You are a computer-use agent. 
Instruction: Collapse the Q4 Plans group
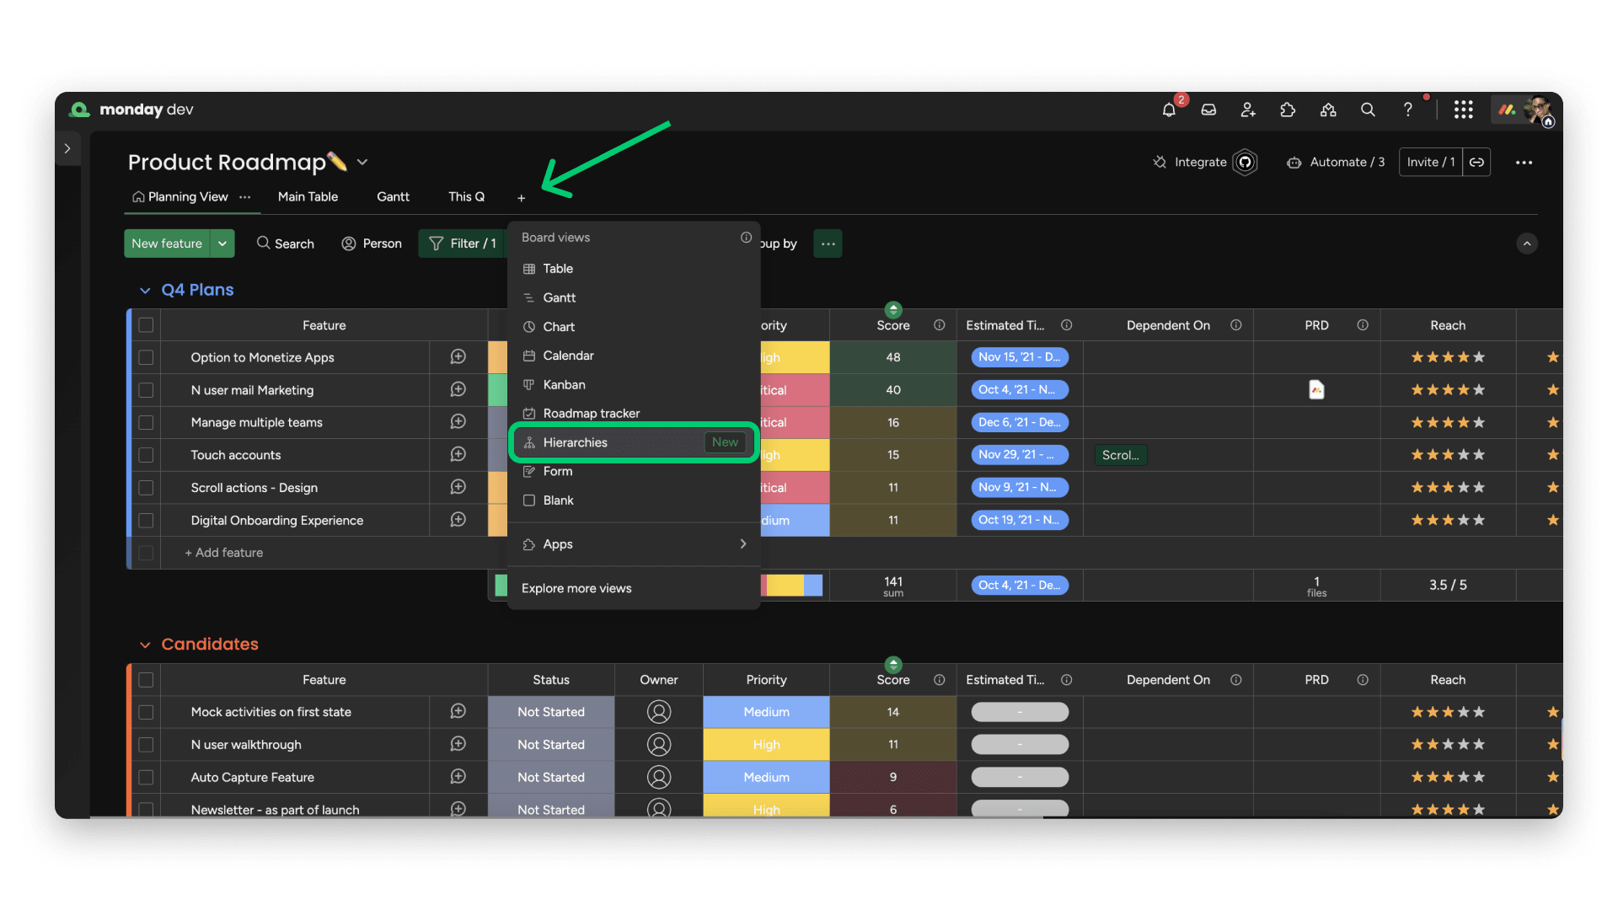tap(145, 291)
